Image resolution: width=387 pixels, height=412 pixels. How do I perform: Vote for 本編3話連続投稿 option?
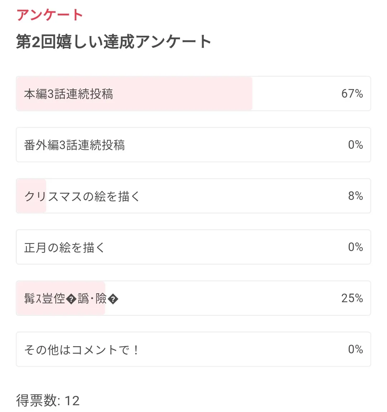[68, 94]
